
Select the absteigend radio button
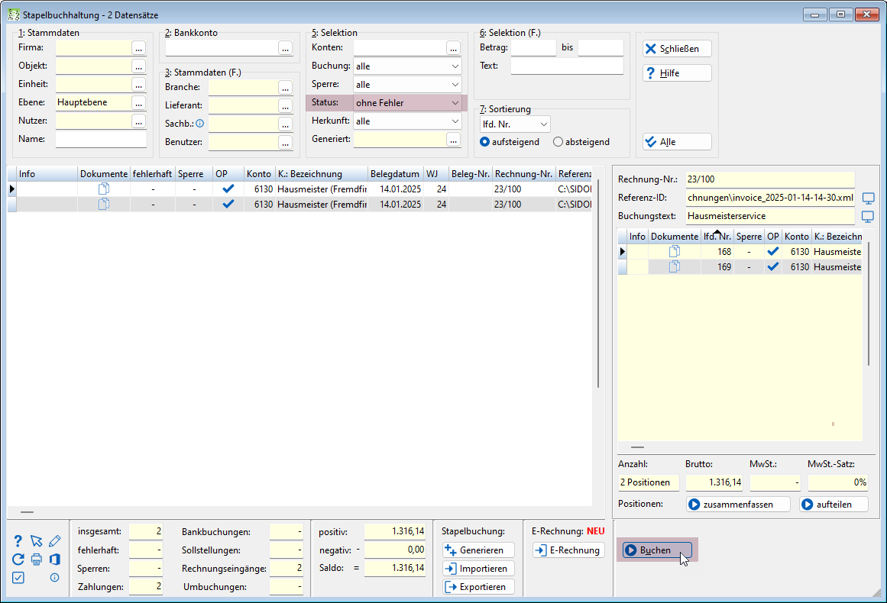point(558,142)
